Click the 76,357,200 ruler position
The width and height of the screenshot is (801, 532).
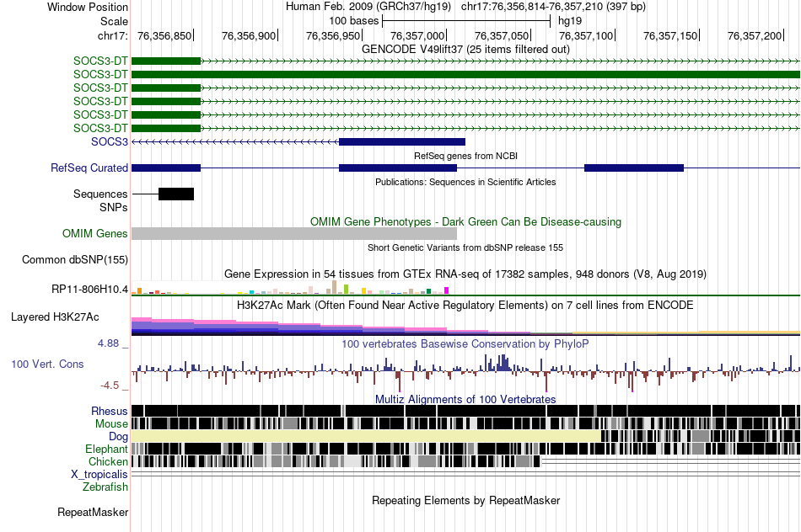click(x=755, y=35)
